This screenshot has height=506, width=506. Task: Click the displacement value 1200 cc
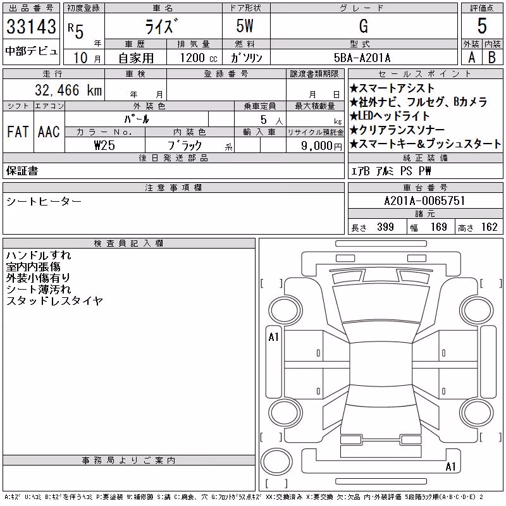tap(199, 58)
